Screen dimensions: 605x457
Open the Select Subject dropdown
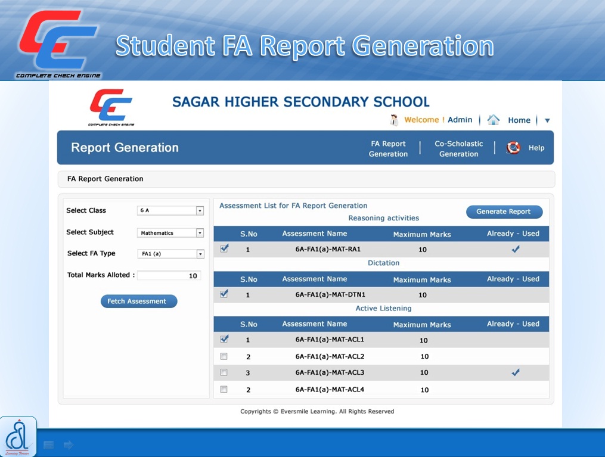(x=170, y=233)
